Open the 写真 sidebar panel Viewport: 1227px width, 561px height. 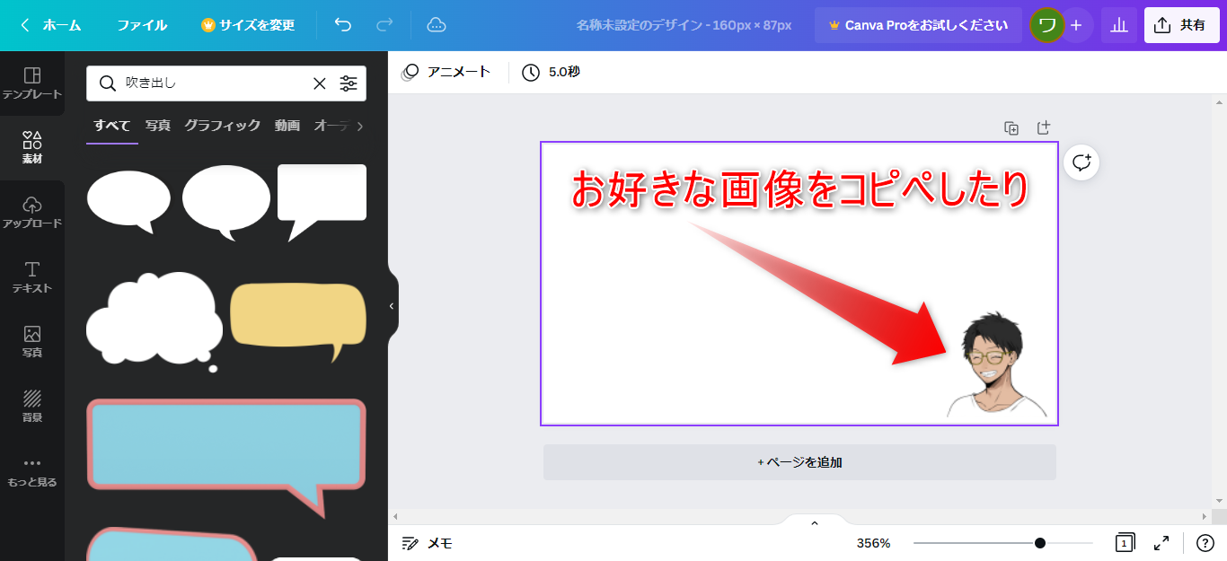pos(32,342)
